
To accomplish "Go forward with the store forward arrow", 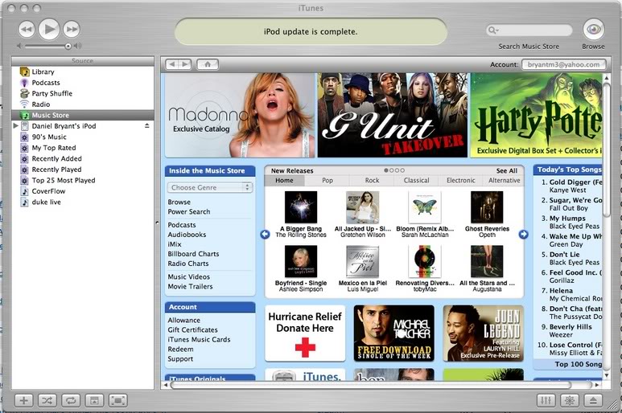I will [x=185, y=64].
